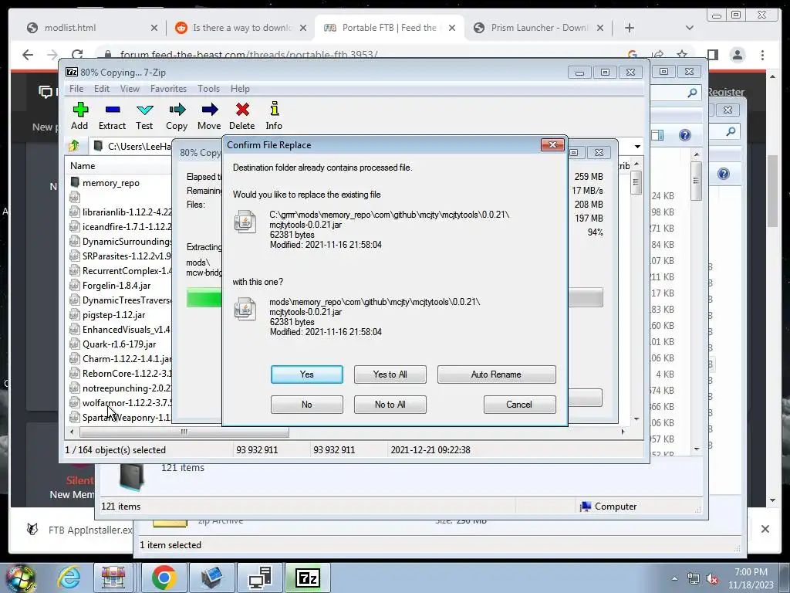Open the Chrome side panel icon
The height and width of the screenshot is (593, 790).
click(712, 55)
